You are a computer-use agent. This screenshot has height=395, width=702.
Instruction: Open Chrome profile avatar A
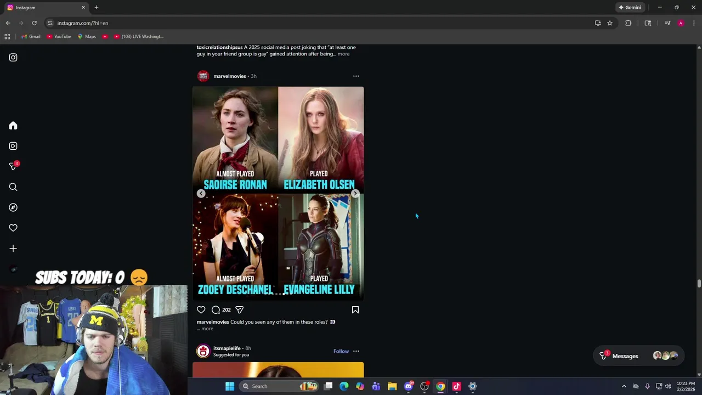tap(681, 23)
